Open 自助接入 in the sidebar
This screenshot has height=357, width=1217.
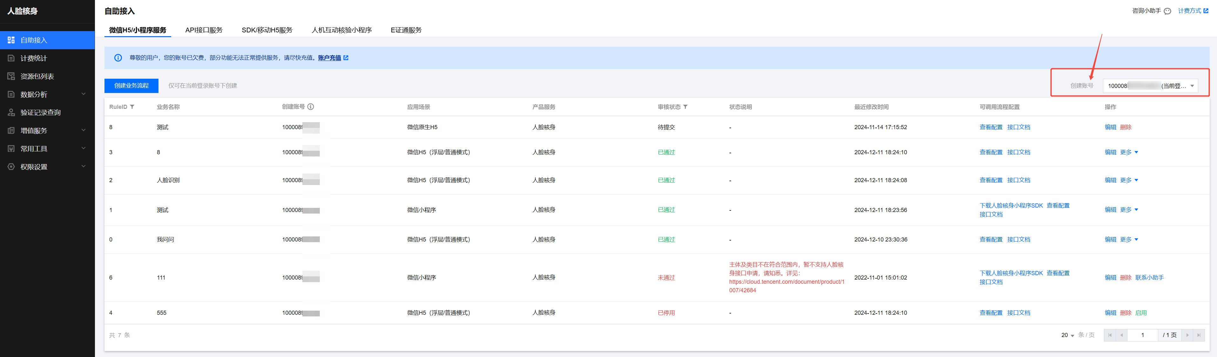47,40
